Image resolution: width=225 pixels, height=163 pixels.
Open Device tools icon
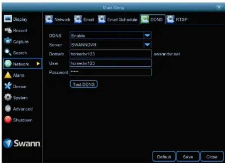pos(8,86)
